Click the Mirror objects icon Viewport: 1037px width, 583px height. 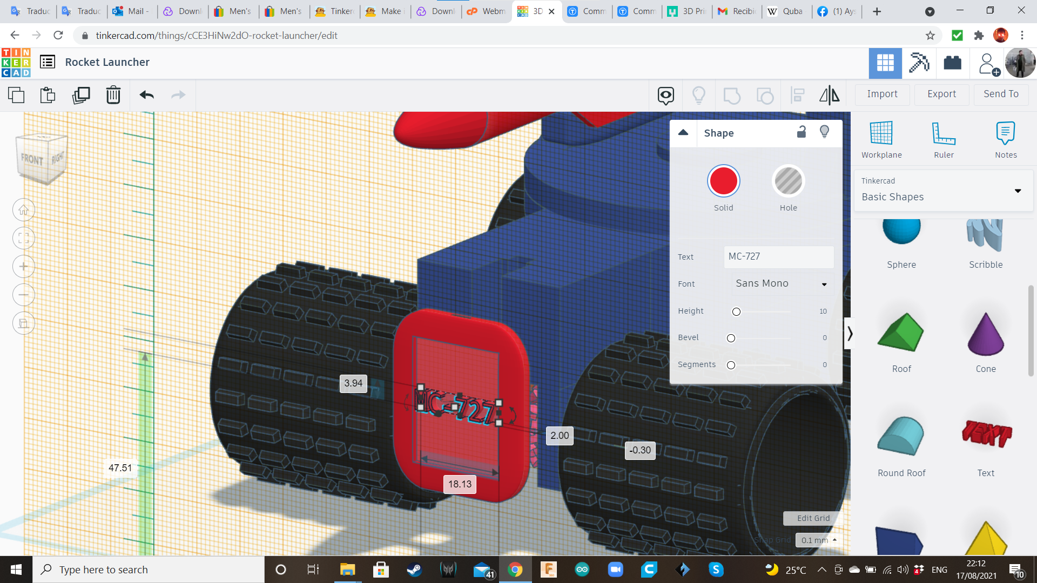pyautogui.click(x=829, y=95)
